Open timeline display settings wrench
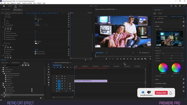This screenshot has width=187, height=105. pos(67,67)
